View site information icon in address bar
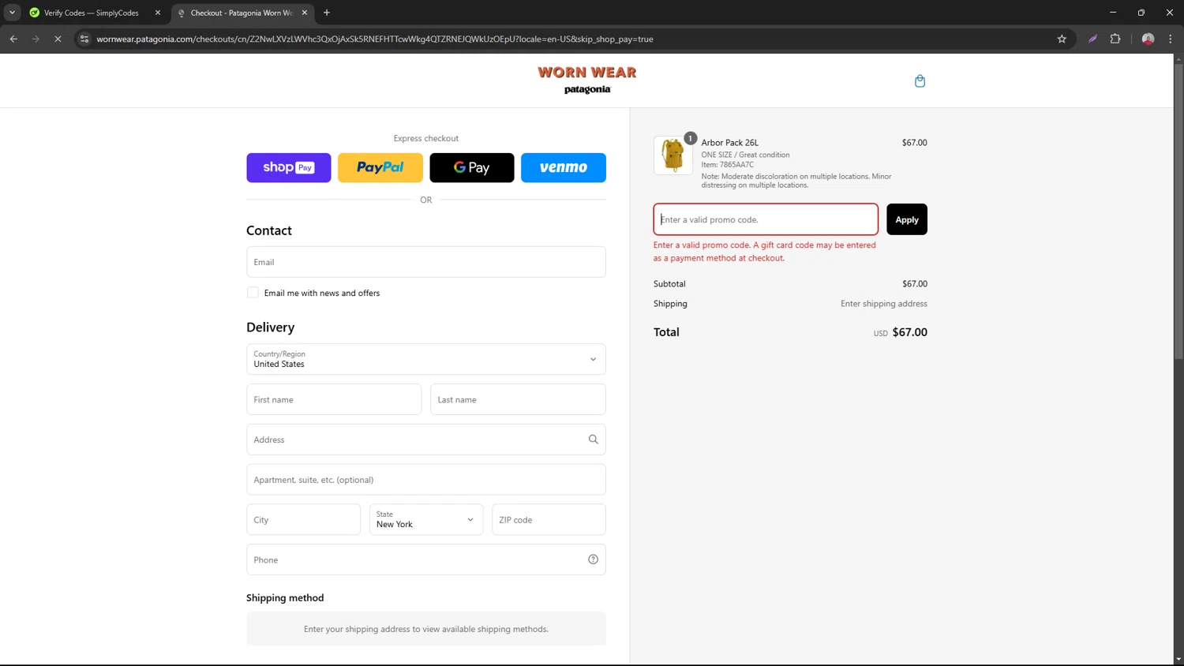Screen dimensions: 1184x666 [84, 39]
